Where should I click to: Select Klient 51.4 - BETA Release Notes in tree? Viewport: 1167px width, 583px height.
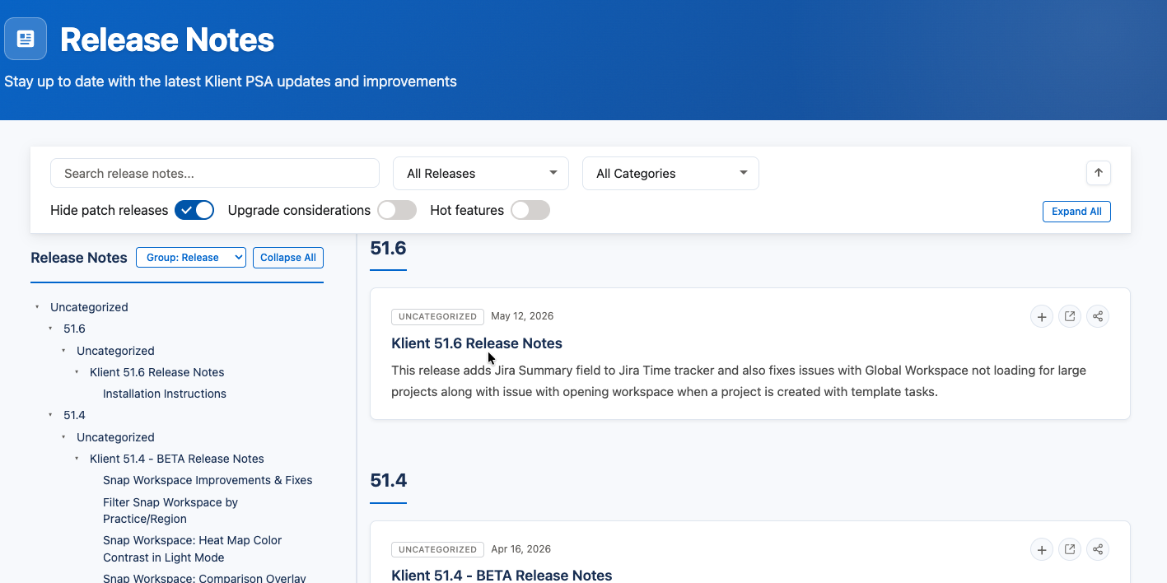pos(177,459)
